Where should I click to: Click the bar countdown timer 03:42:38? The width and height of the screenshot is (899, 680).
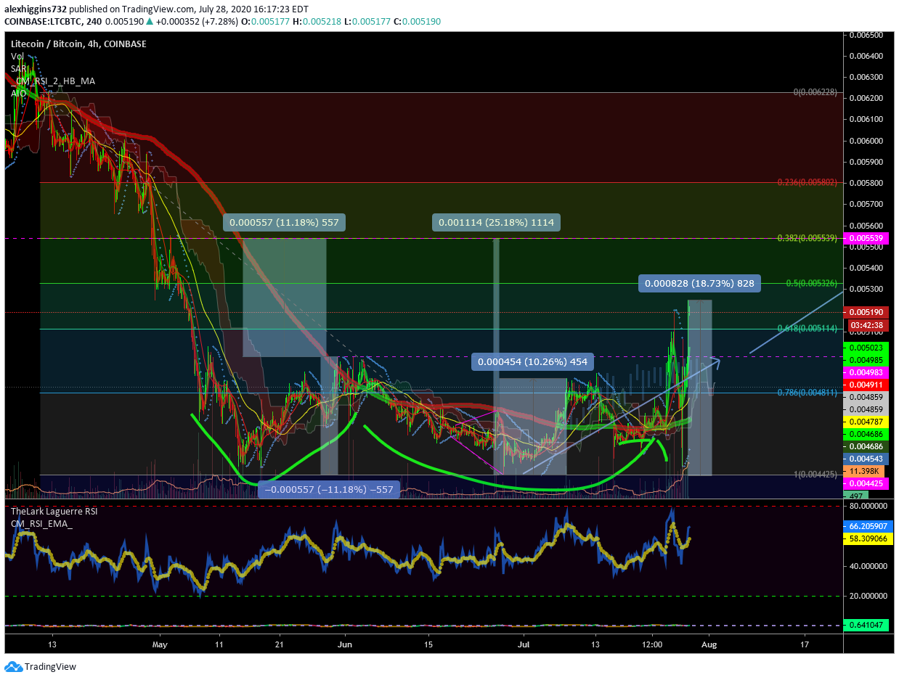(868, 324)
